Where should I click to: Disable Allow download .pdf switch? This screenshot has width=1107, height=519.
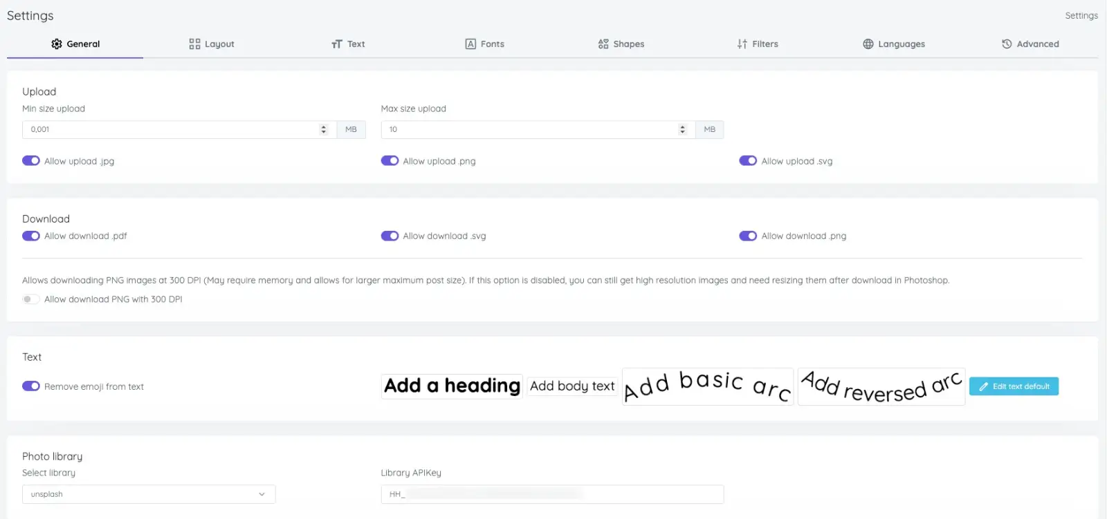pyautogui.click(x=31, y=236)
